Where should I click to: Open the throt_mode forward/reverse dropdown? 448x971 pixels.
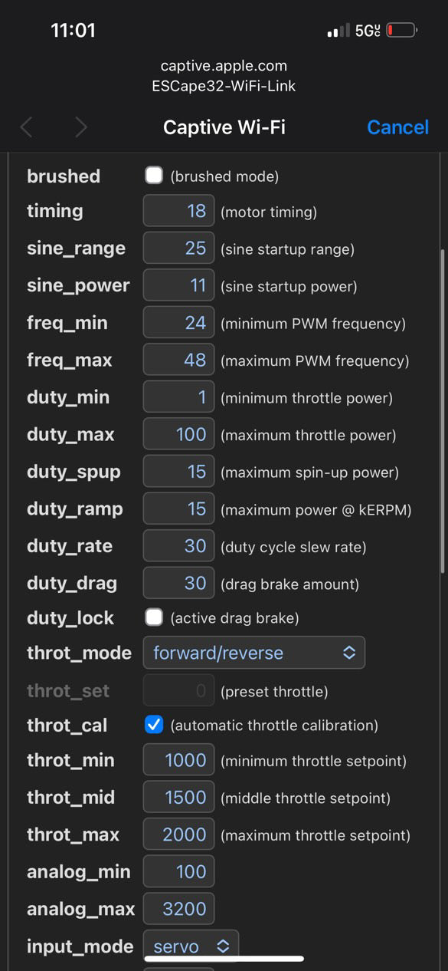tap(254, 653)
